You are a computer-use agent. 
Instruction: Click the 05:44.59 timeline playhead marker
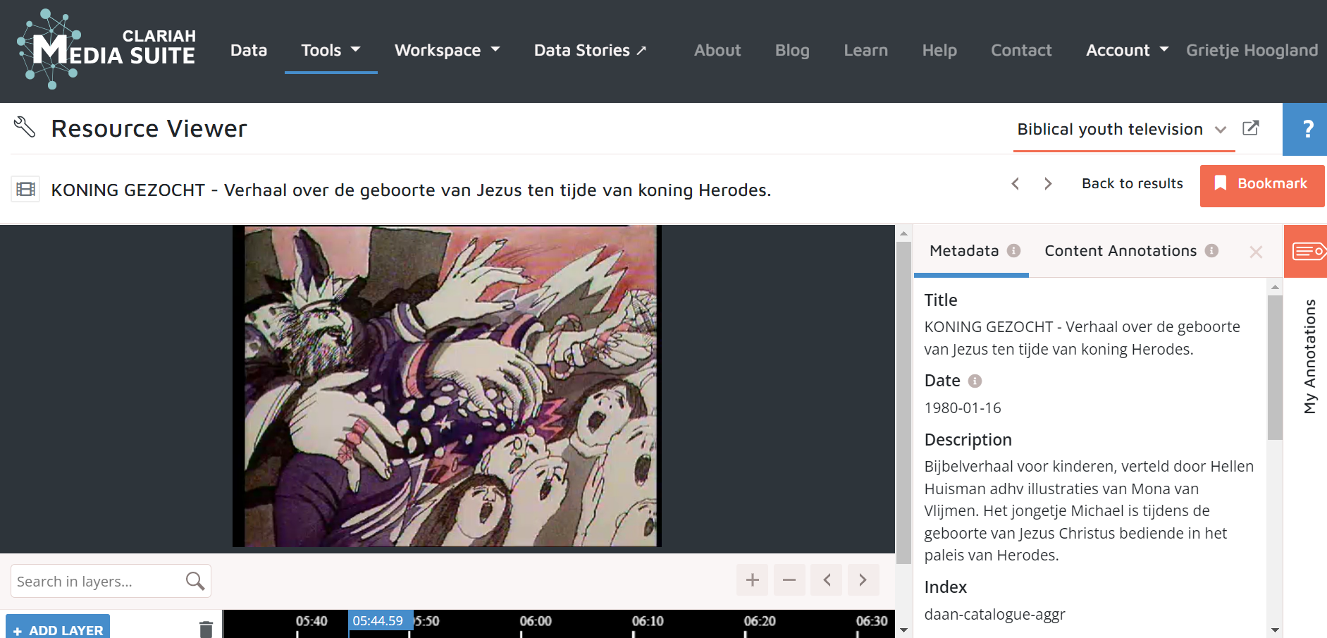tap(378, 621)
